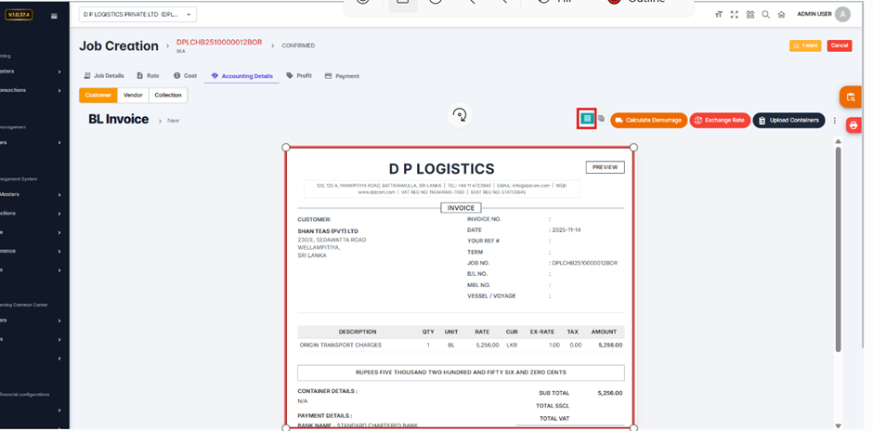The width and height of the screenshot is (873, 431).
Task: Switch to the Profit tab
Action: (x=299, y=76)
